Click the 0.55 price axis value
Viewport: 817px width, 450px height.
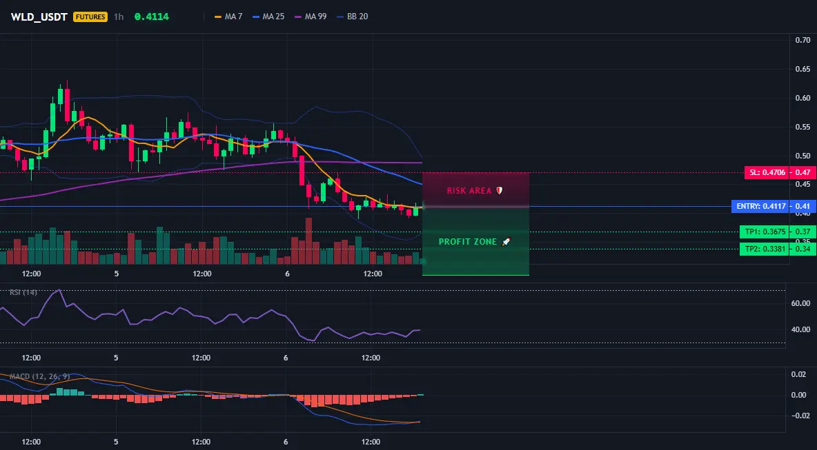tap(803, 127)
